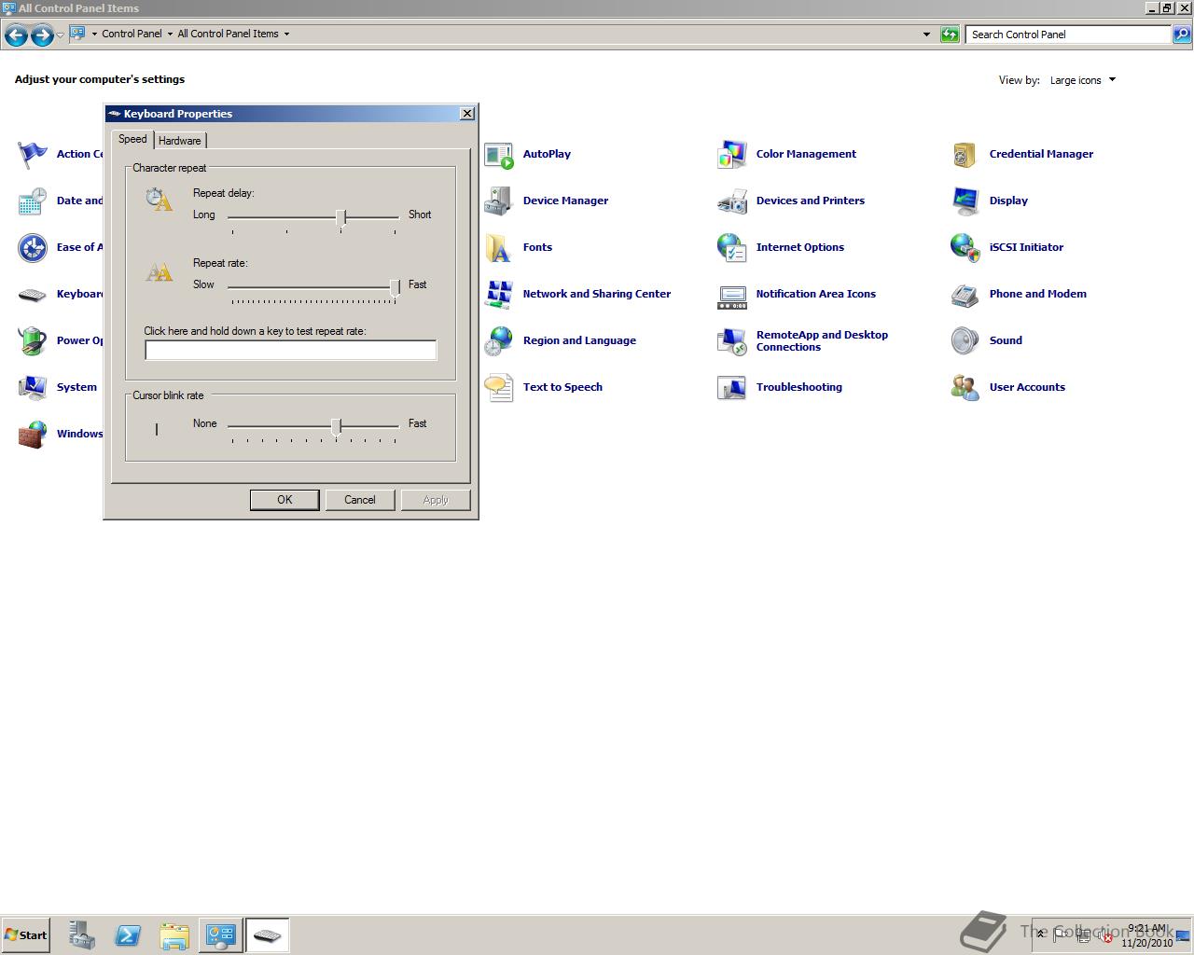Viewport: 1194px width, 955px height.
Task: Open RemoteApp and Desktop Connections icon
Action: (x=732, y=341)
